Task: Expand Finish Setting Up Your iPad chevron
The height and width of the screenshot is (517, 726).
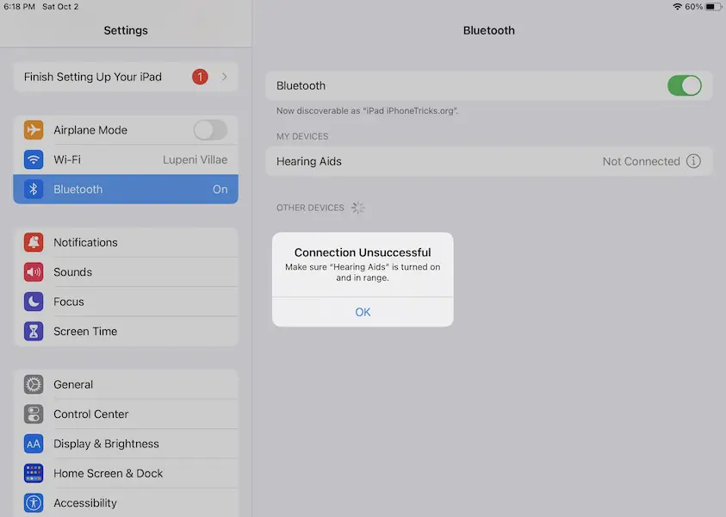Action: pyautogui.click(x=225, y=77)
